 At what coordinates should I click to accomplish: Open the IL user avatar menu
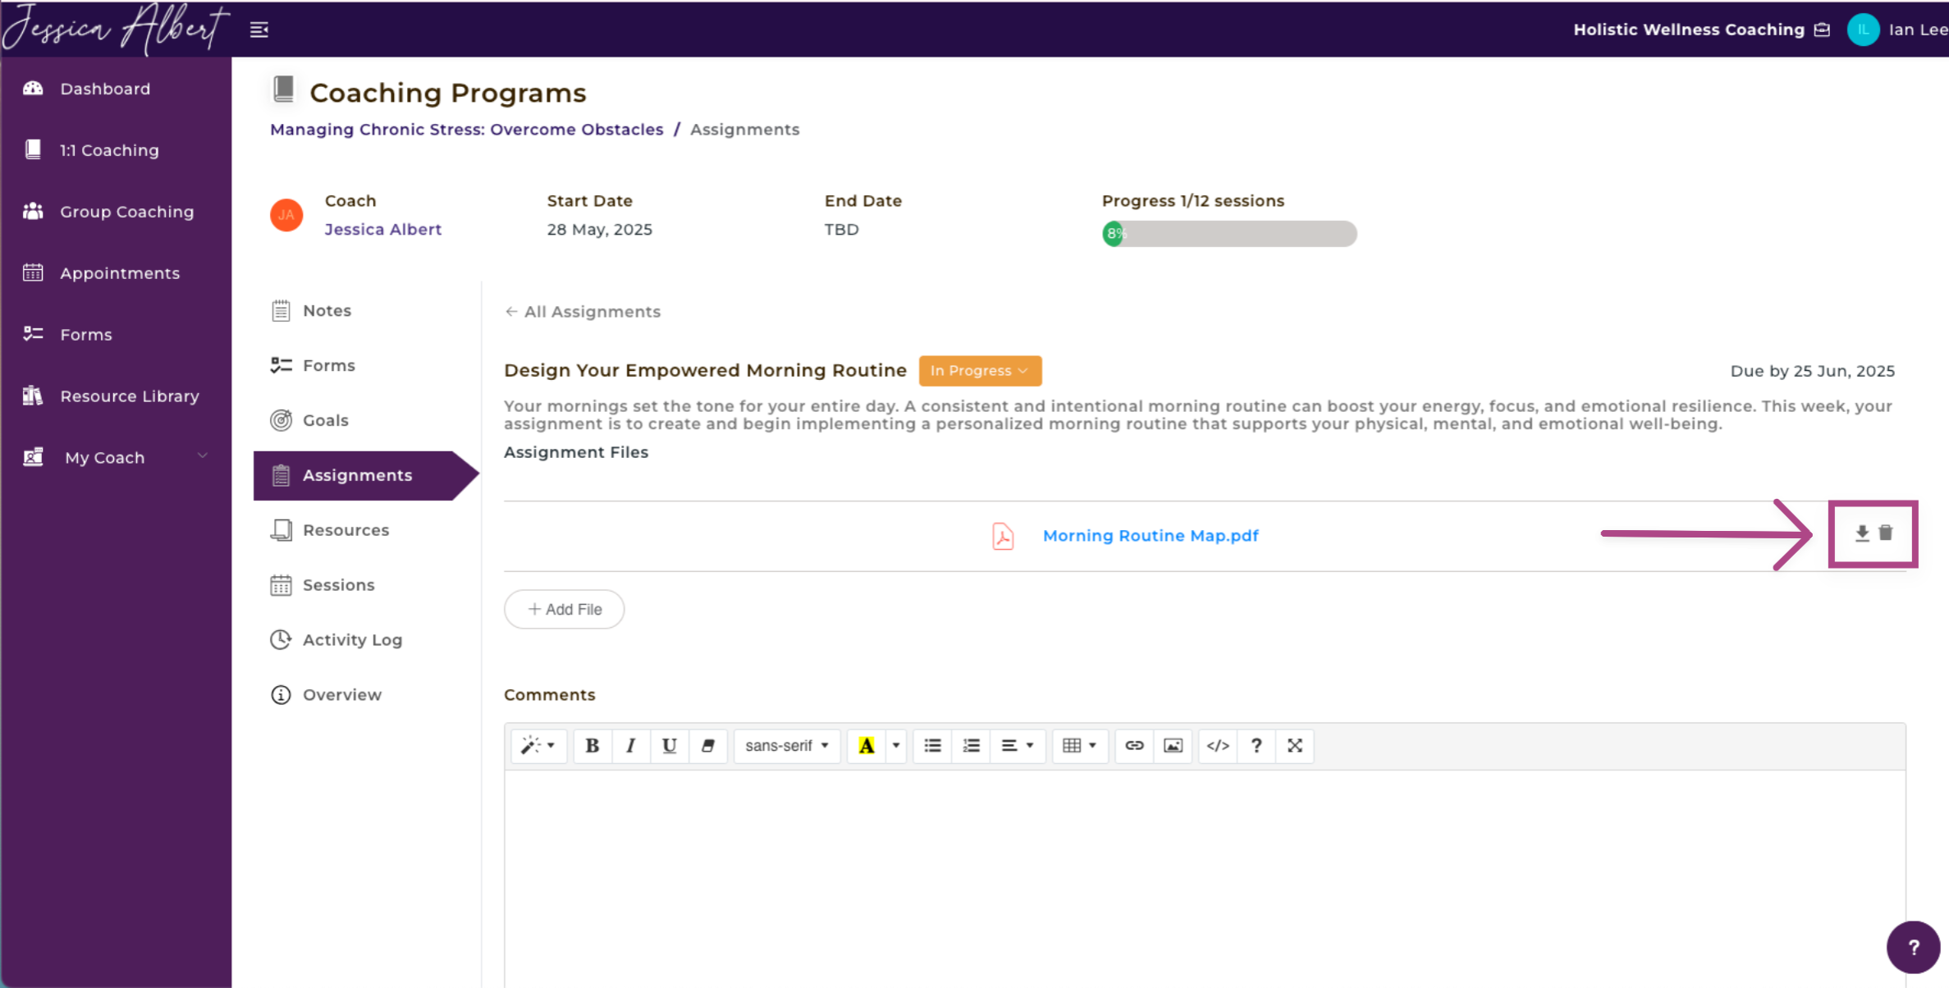coord(1863,30)
